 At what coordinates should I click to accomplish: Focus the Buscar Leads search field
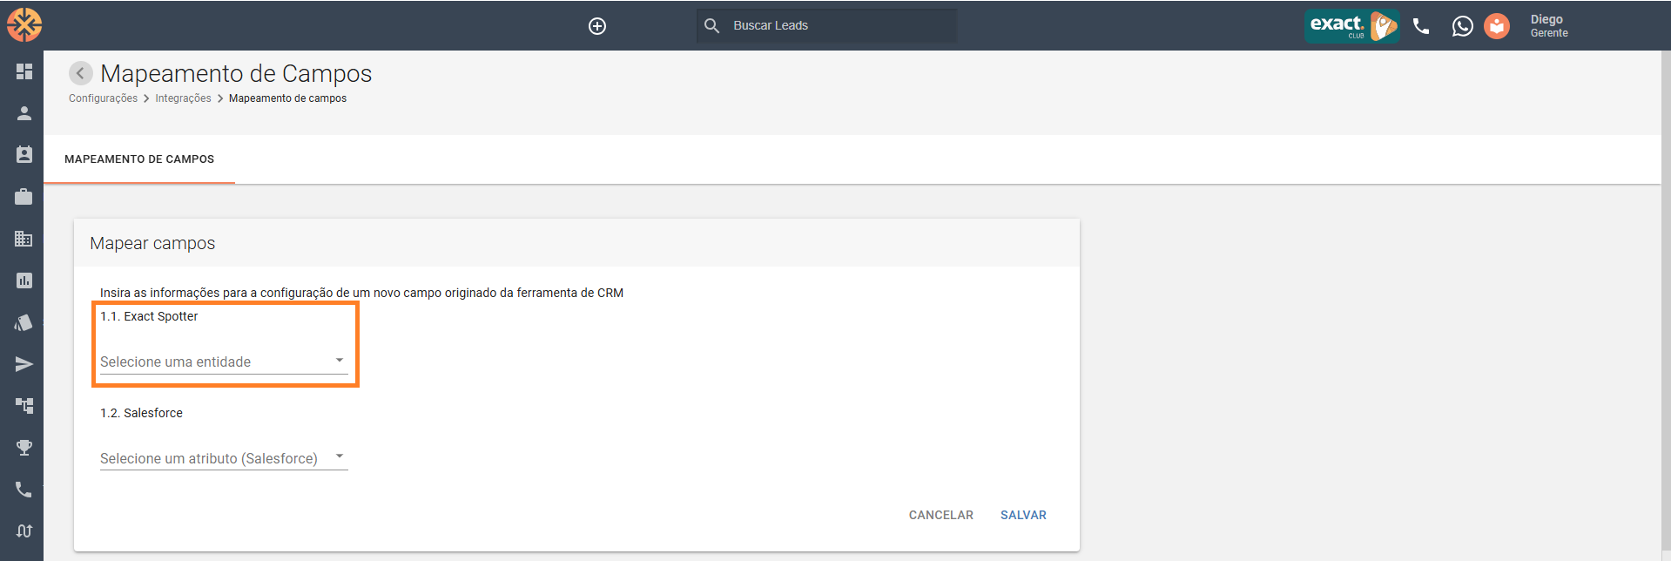[827, 26]
